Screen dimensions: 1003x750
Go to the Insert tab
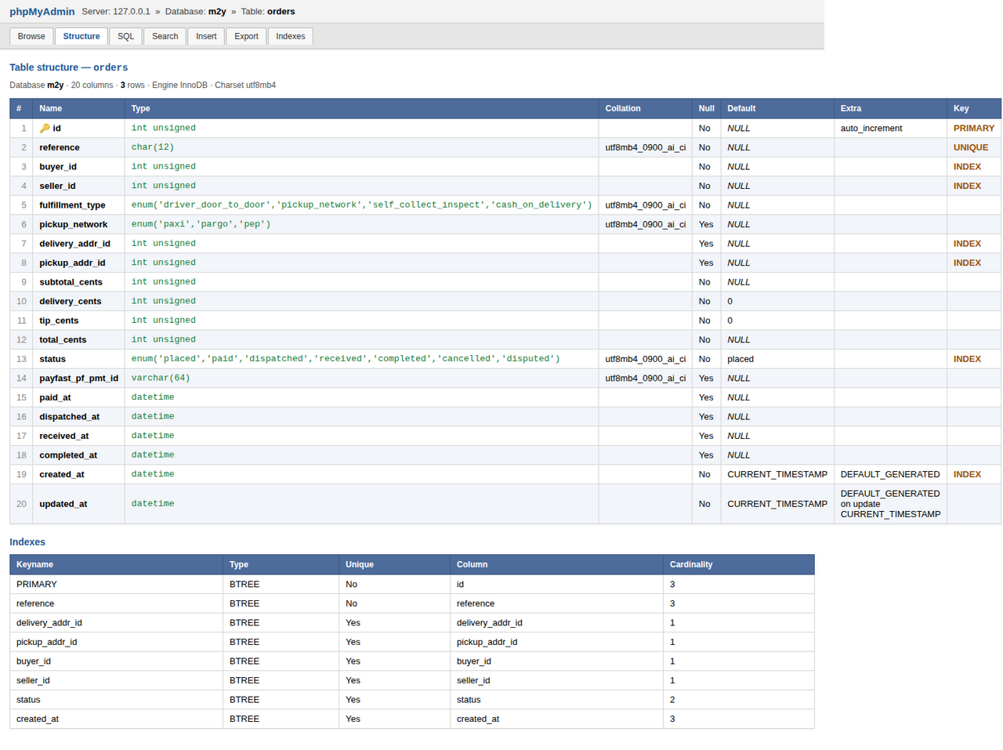pos(206,37)
